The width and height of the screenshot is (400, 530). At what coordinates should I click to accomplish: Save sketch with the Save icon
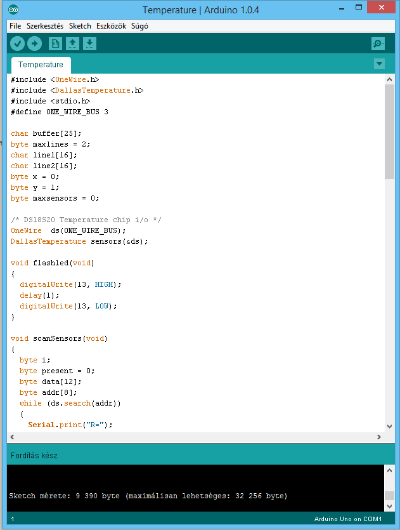90,43
